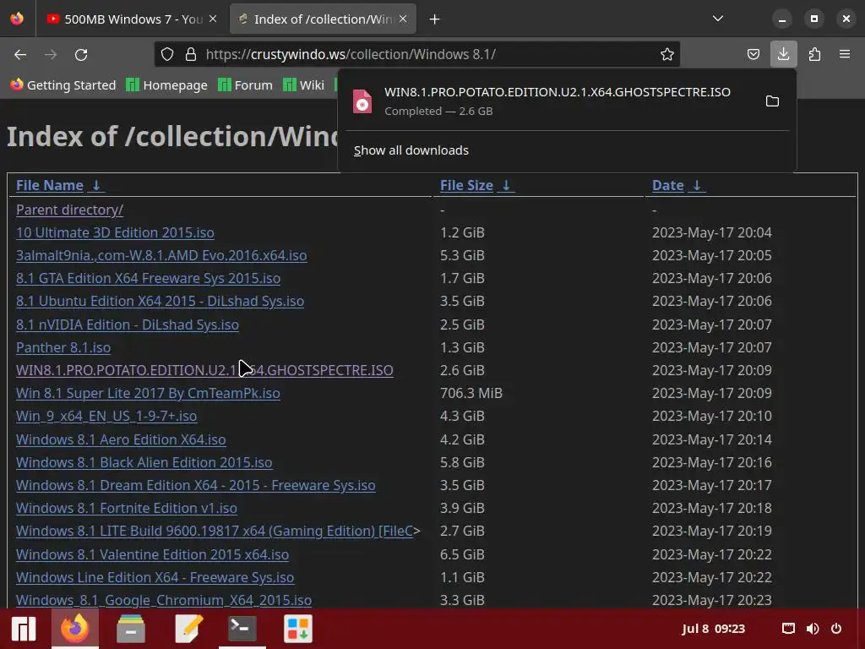Expand the list all tabs chevron
This screenshot has width=865, height=649.
tap(718, 19)
